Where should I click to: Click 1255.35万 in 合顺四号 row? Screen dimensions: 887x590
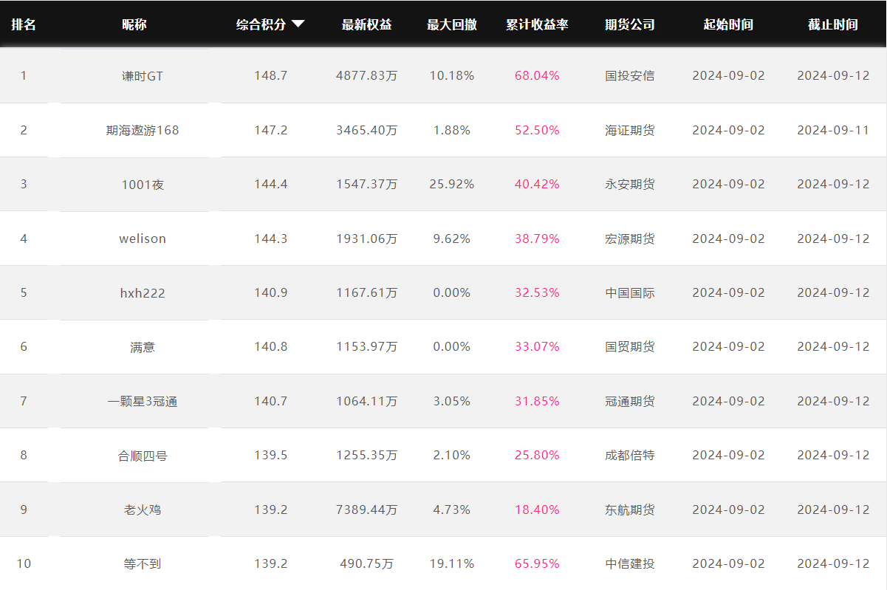(367, 455)
